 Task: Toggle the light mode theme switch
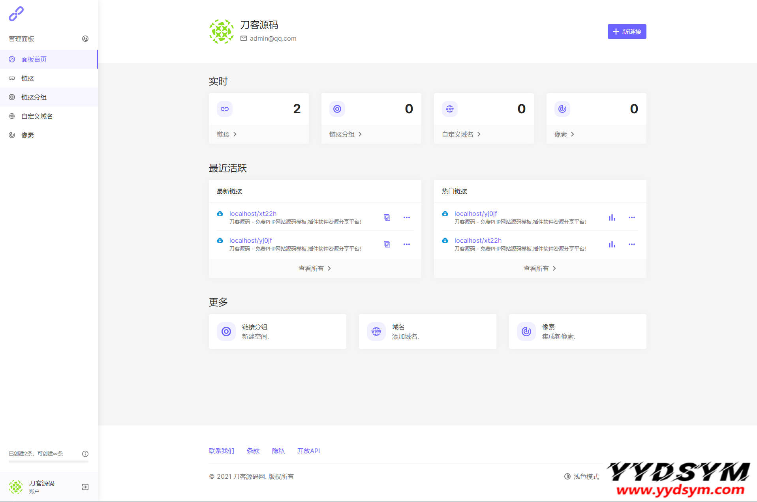581,476
